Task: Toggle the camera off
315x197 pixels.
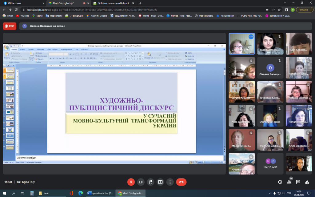Action: (141, 182)
